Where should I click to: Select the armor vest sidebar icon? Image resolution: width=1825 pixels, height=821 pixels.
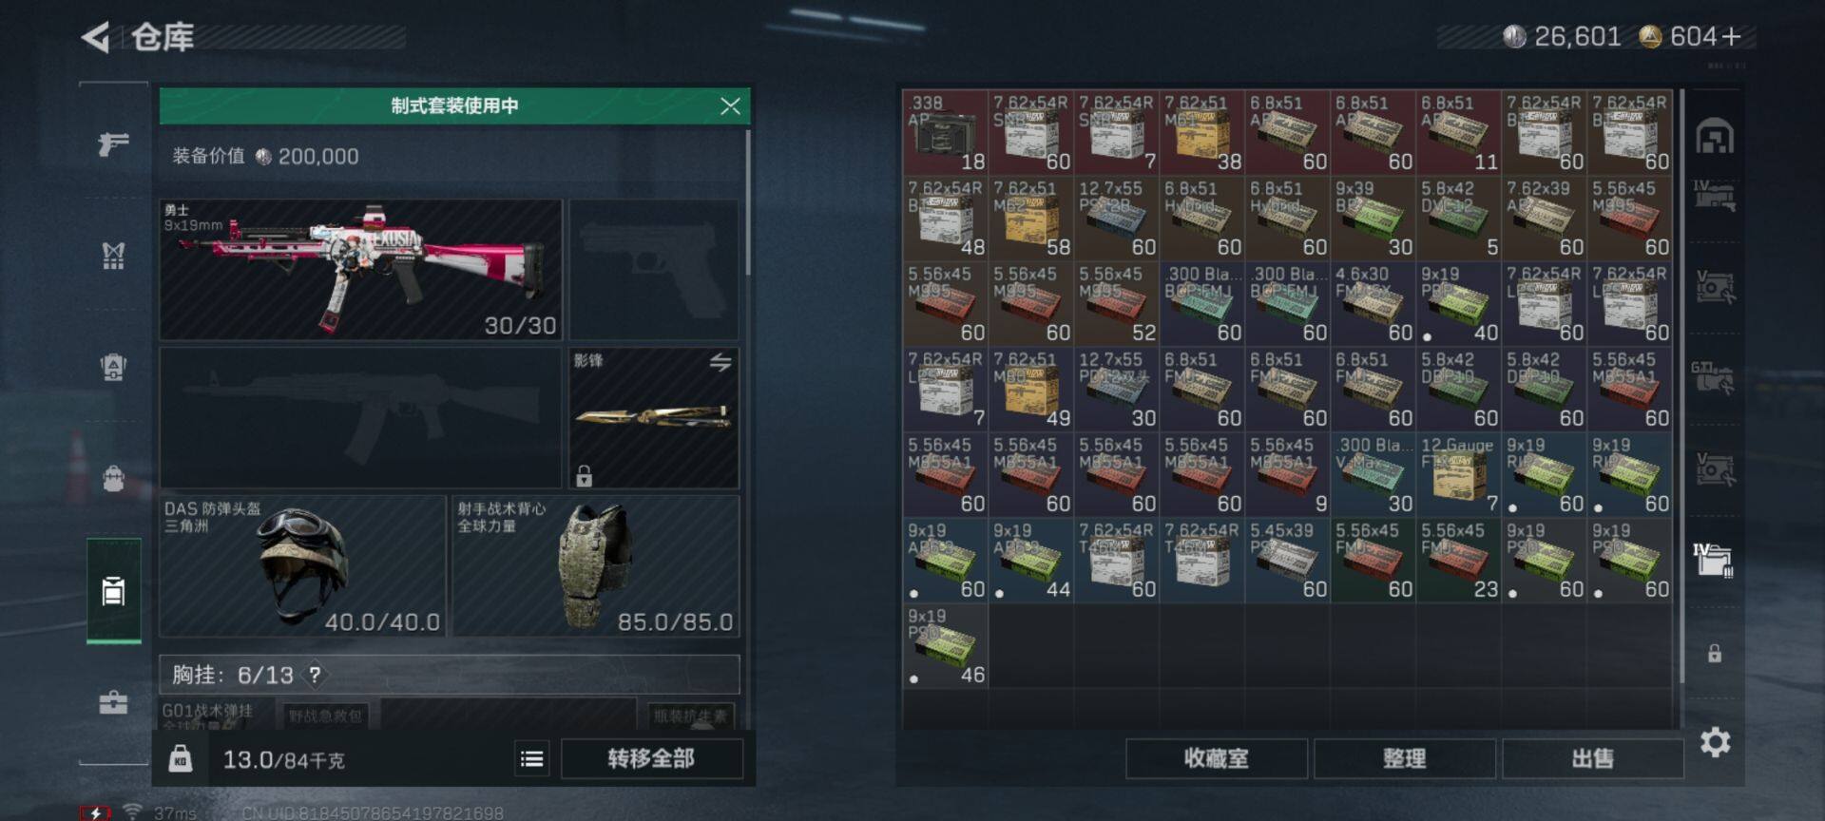click(113, 255)
